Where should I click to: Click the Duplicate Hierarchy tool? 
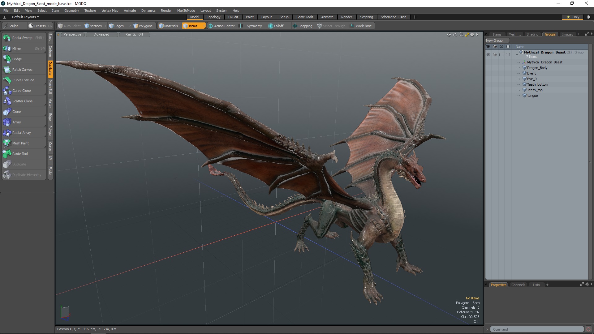tap(24, 175)
